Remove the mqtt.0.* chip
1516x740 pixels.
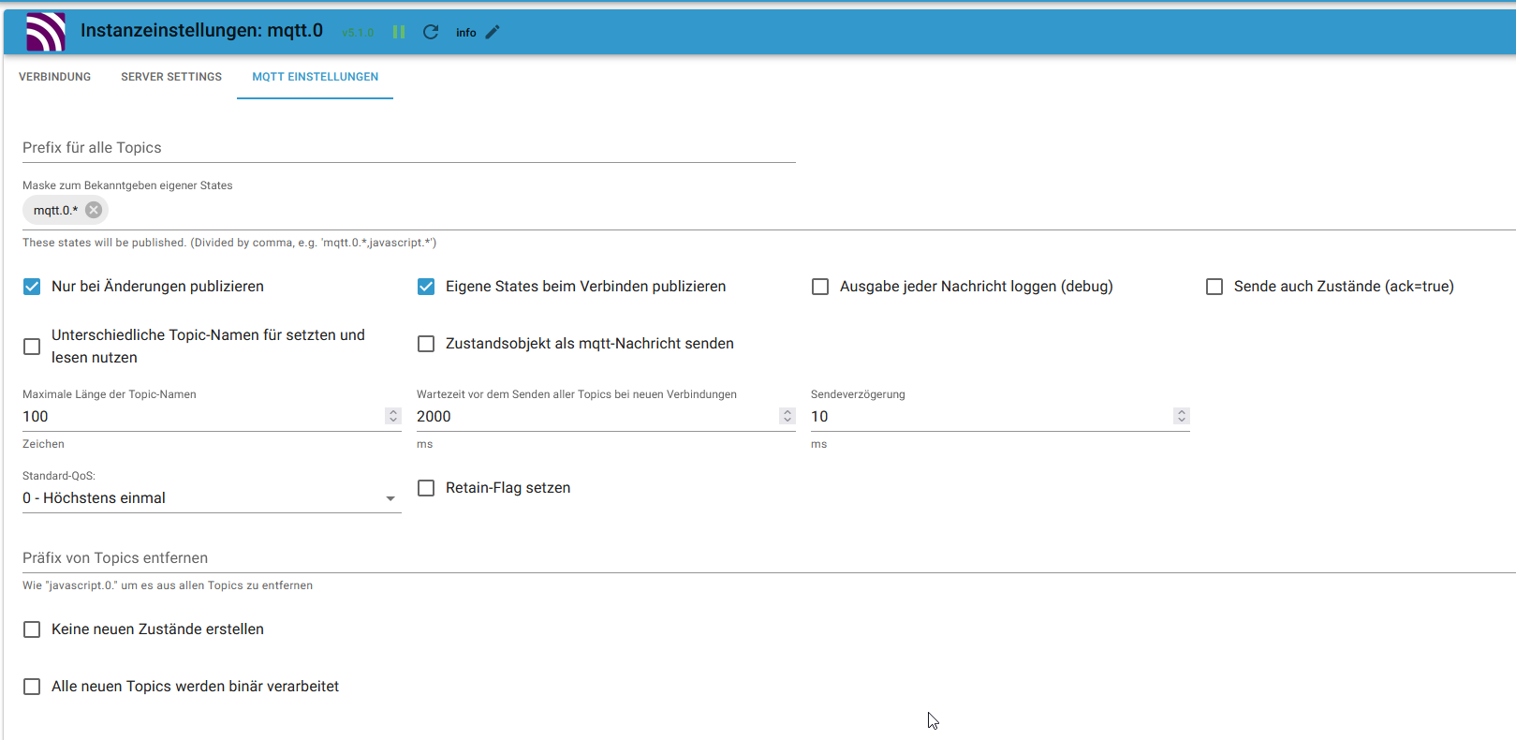(x=94, y=210)
